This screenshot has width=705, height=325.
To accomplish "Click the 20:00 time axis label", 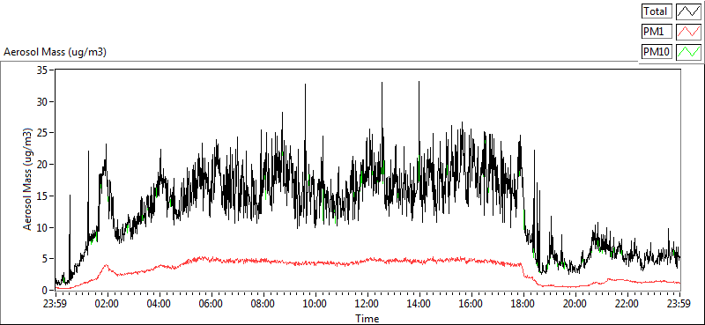I will click(575, 304).
